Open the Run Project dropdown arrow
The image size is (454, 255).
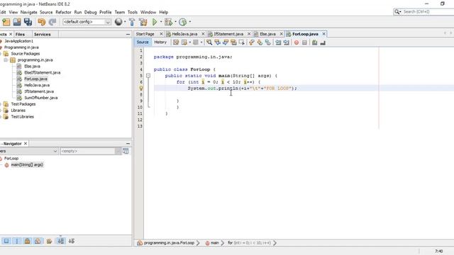pos(161,22)
